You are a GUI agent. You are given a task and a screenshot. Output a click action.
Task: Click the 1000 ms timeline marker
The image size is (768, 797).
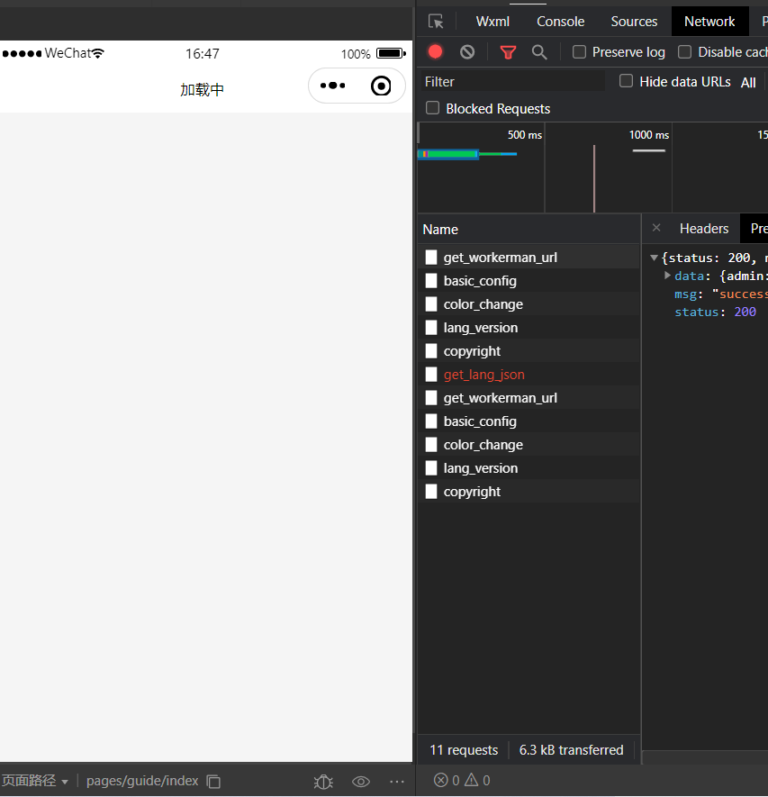tap(648, 135)
